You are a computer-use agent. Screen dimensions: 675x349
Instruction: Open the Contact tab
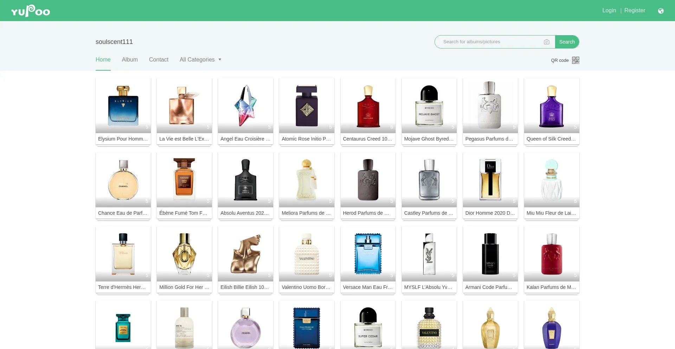(159, 60)
